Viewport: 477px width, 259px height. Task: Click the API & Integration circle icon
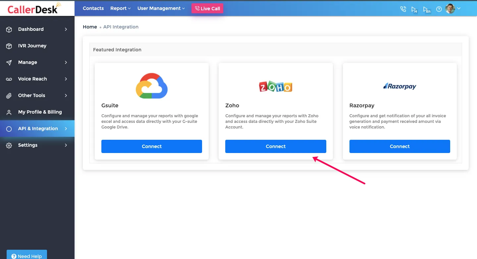click(9, 129)
